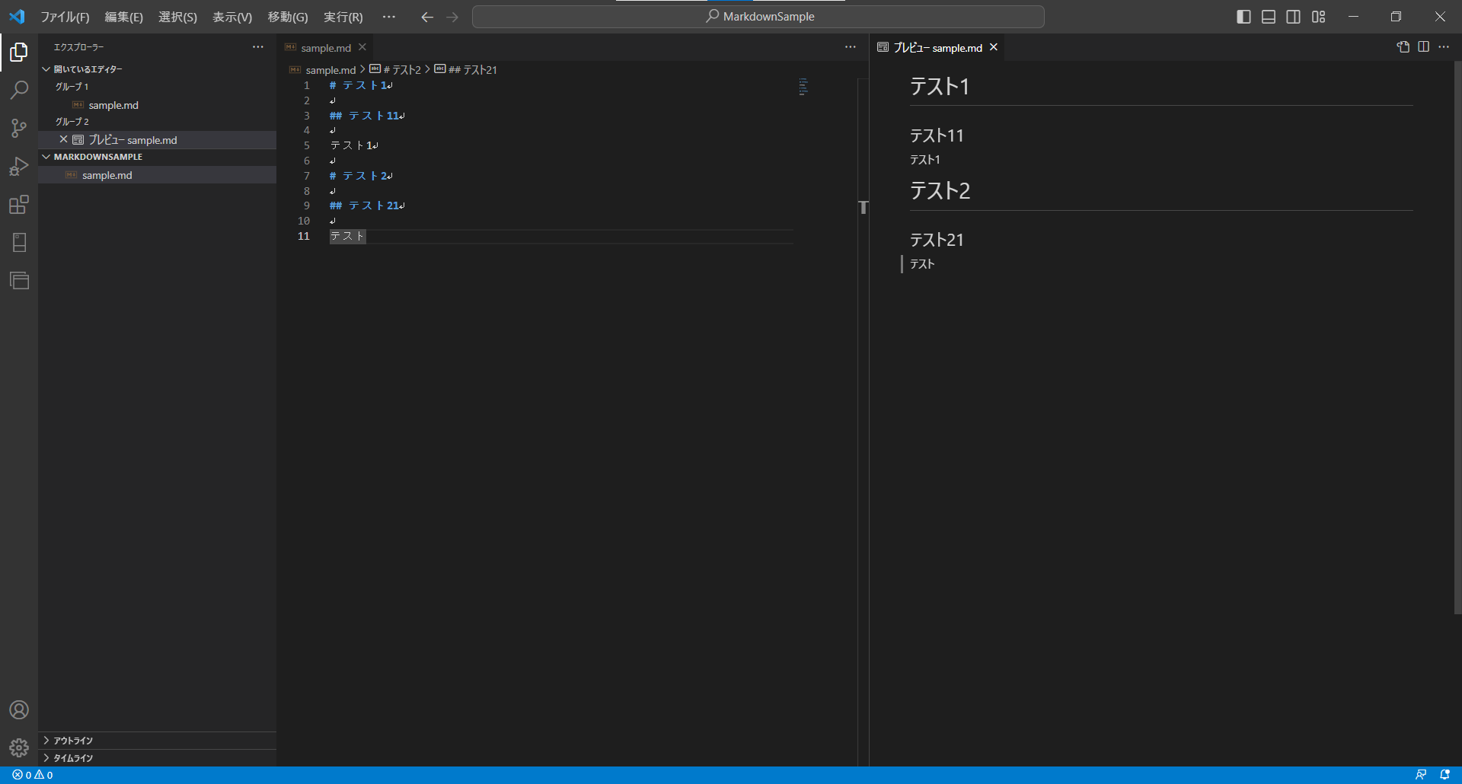Click the notifications bell in status bar
Screen dimensions: 1462x784
tap(1444, 775)
